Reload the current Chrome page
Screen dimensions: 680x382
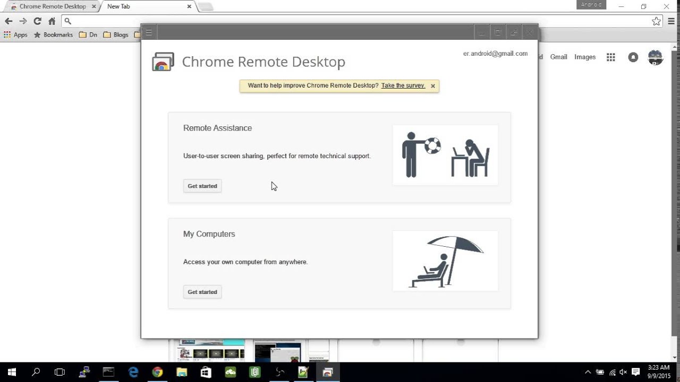pos(37,21)
